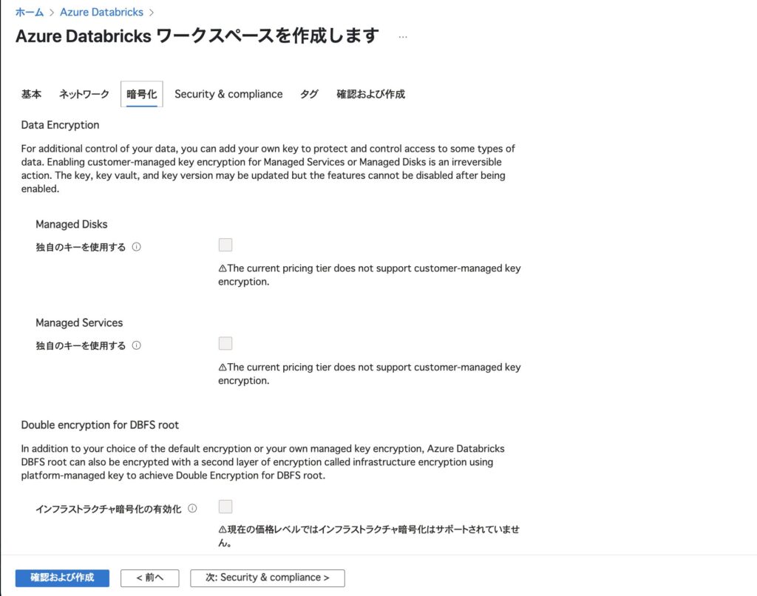Image resolution: width=757 pixels, height=596 pixels.
Task: Click info icon beside Managed Services key label
Action: click(x=137, y=345)
